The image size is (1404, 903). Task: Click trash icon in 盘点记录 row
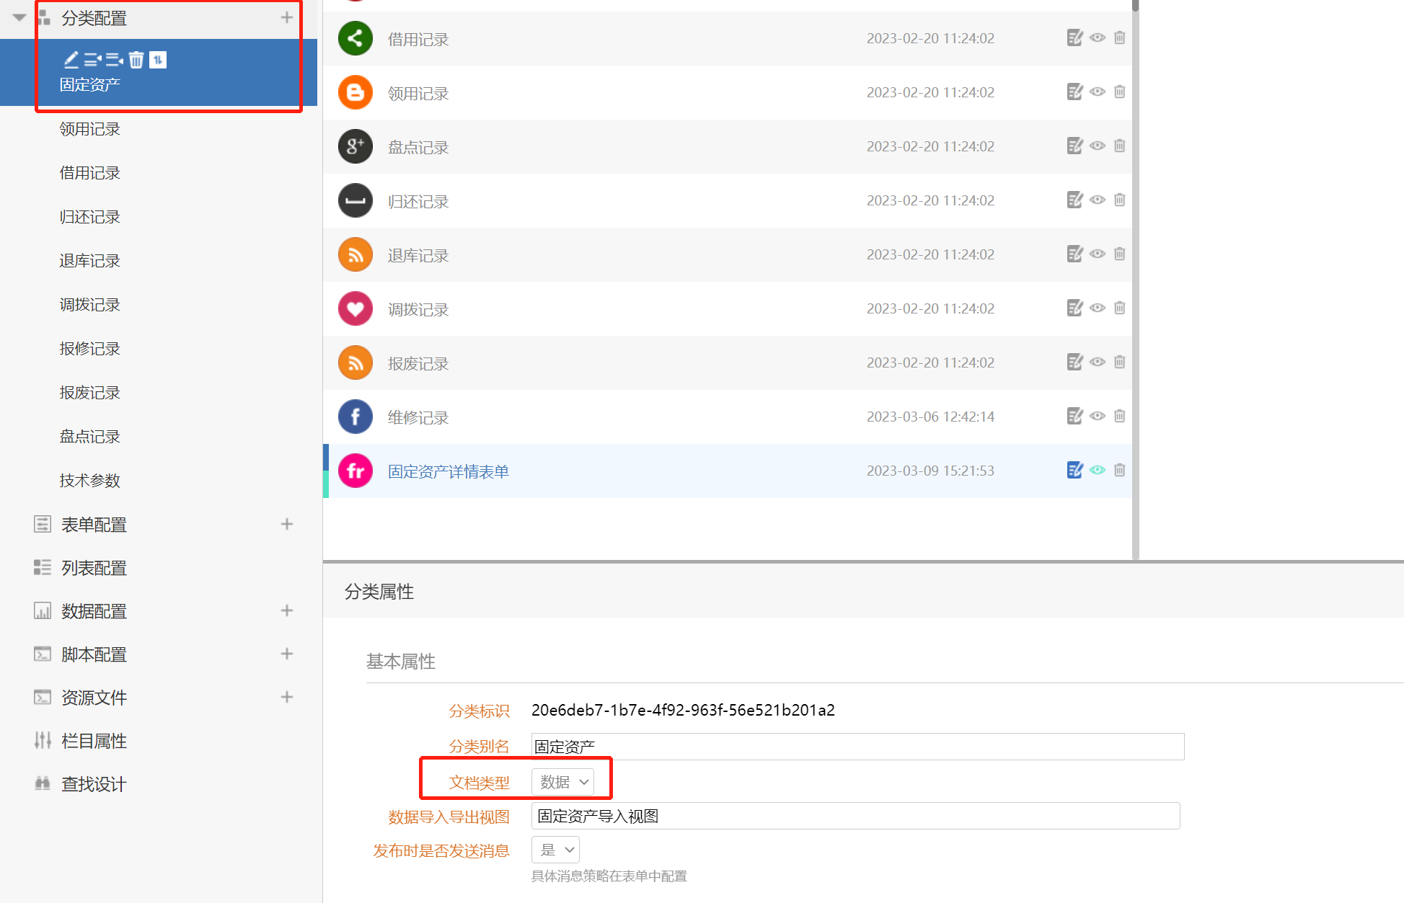(1119, 146)
